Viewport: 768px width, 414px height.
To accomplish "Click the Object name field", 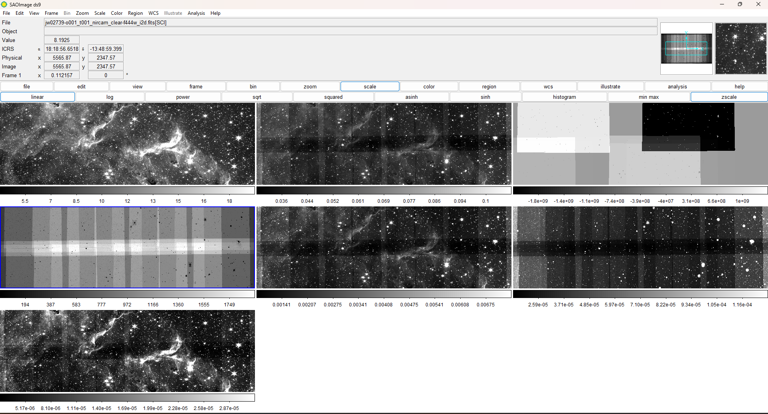I will [350, 31].
